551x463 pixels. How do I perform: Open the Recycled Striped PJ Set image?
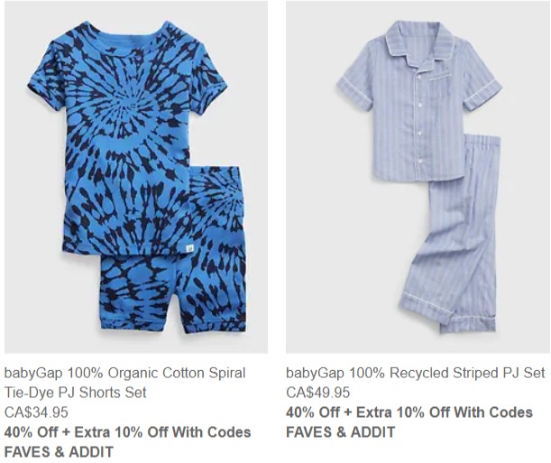(x=418, y=177)
